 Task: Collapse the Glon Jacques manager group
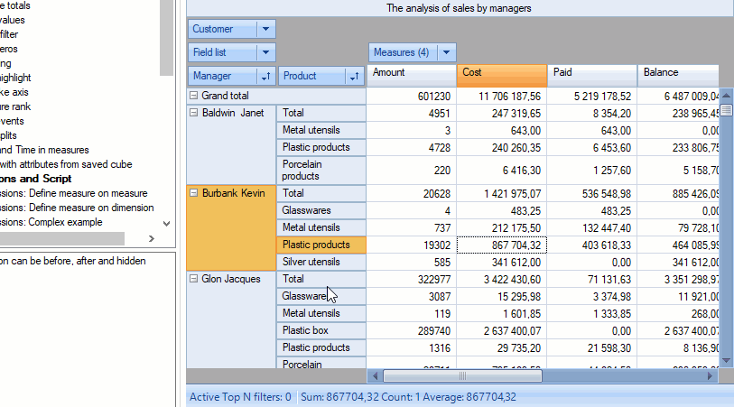point(194,279)
